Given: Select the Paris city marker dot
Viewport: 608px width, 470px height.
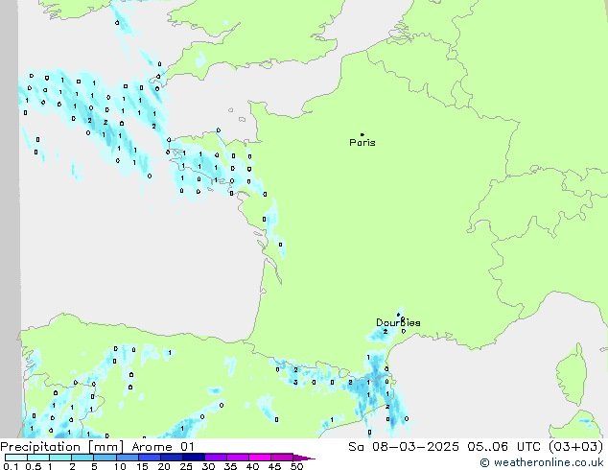Looking at the screenshot, I should point(362,134).
